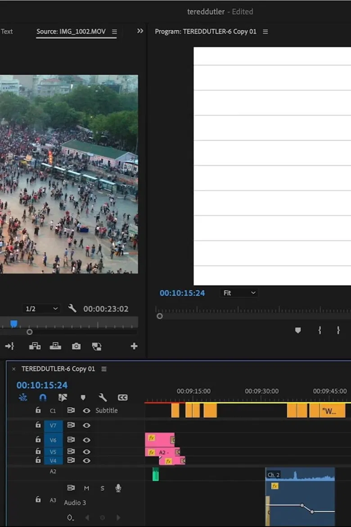Toggle Subtitle track visibility eye

[x=86, y=411]
